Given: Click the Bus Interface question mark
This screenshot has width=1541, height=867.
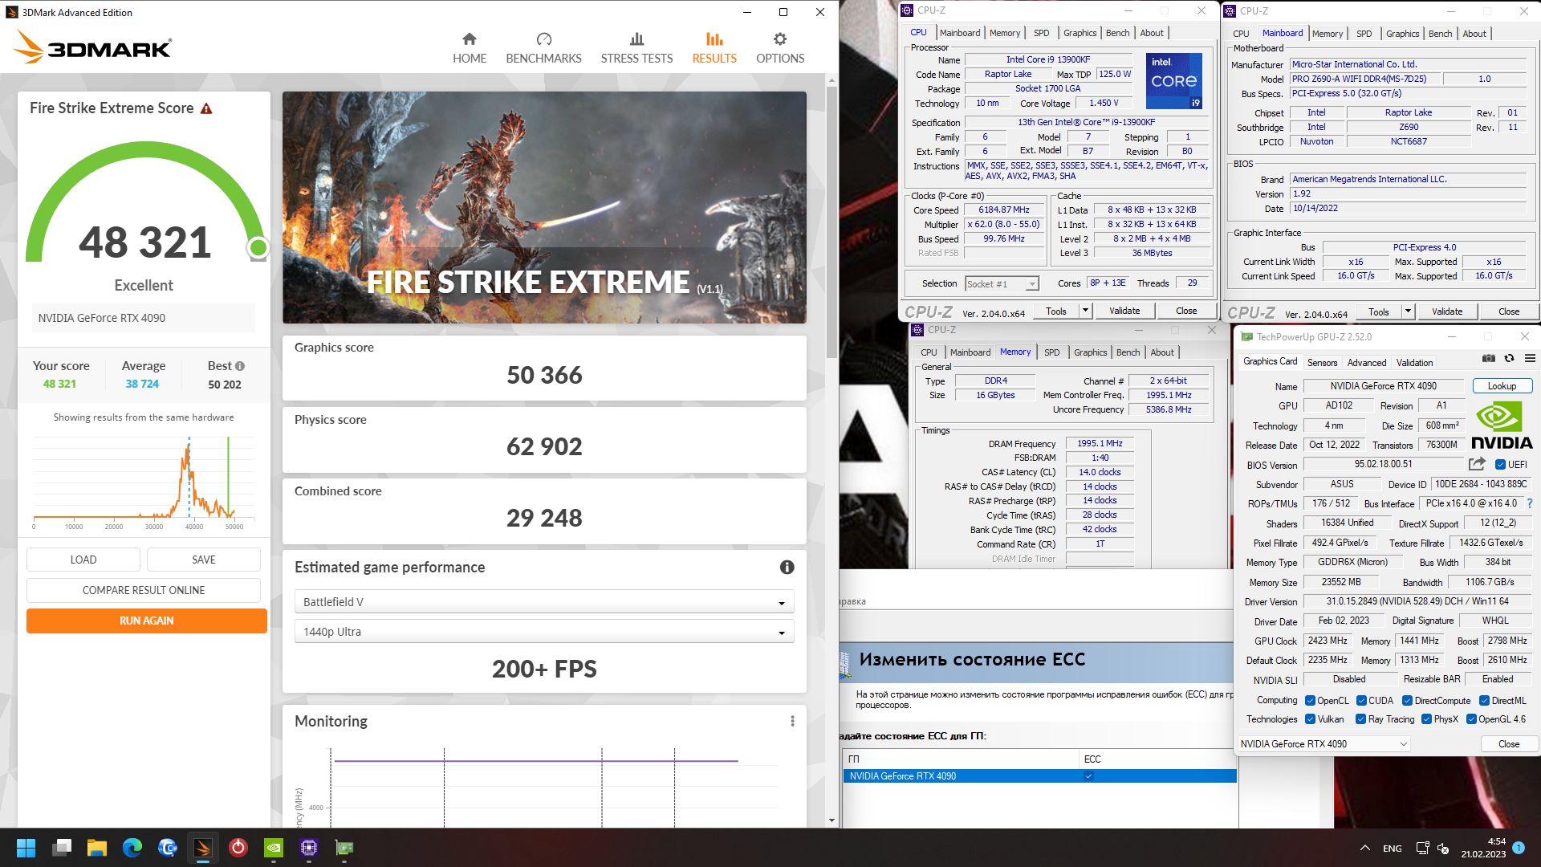Looking at the screenshot, I should pyautogui.click(x=1530, y=503).
